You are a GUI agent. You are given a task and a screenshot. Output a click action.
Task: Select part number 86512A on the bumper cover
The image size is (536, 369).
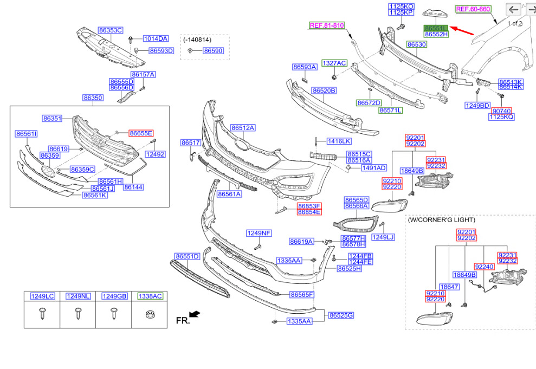click(x=242, y=128)
